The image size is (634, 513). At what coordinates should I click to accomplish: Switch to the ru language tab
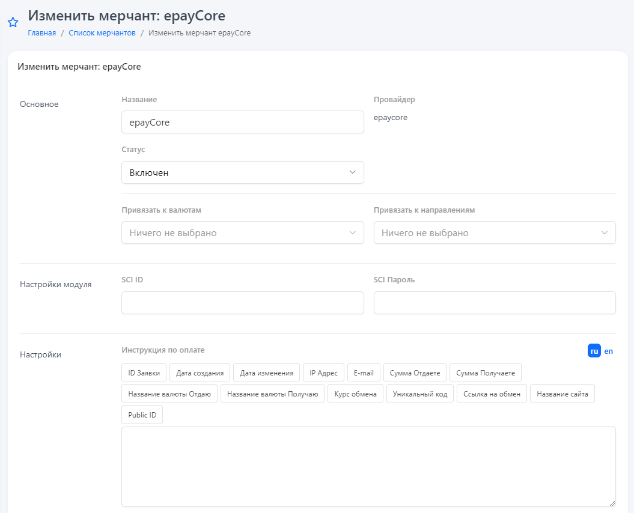click(x=594, y=351)
